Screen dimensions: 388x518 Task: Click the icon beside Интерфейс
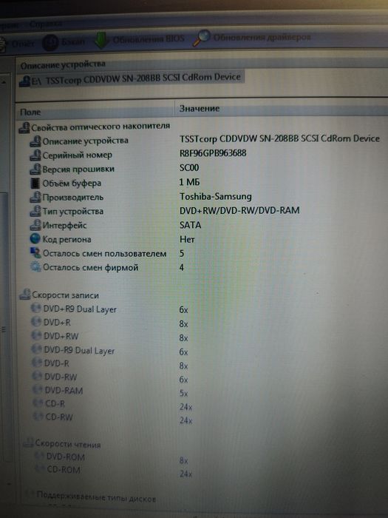[x=35, y=225]
